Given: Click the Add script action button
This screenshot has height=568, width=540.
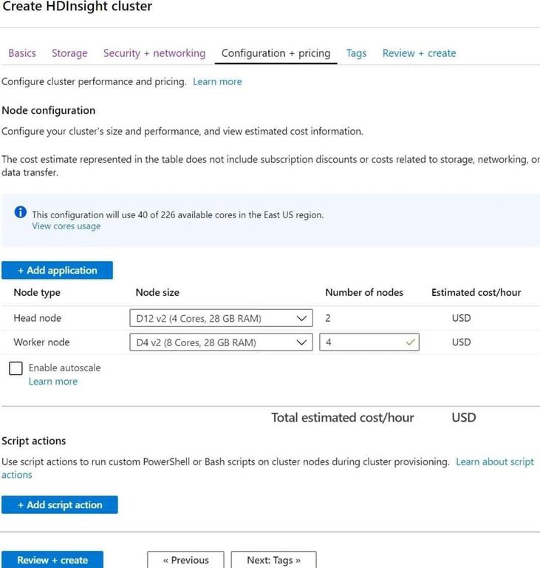Looking at the screenshot, I should (60, 504).
